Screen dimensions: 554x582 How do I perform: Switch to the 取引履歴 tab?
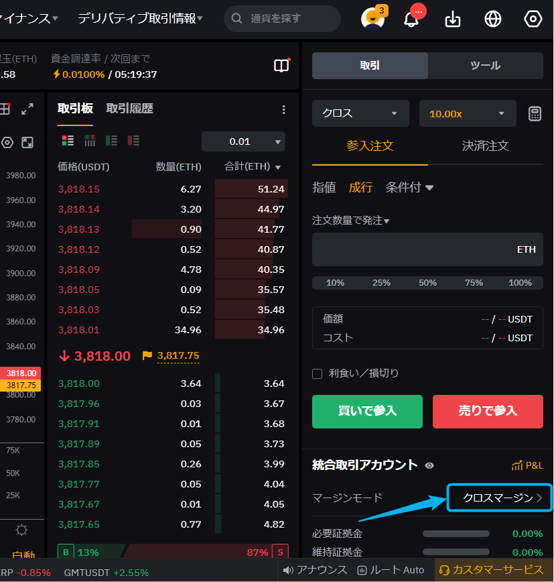(x=129, y=109)
